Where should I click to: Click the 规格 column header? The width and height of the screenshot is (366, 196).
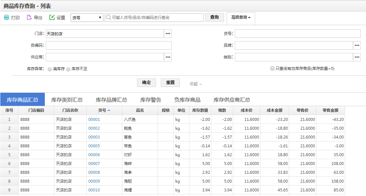tap(166, 110)
